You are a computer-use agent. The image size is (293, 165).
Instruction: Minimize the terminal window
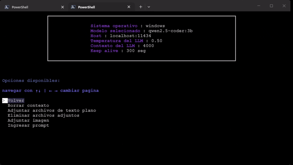point(259,6)
